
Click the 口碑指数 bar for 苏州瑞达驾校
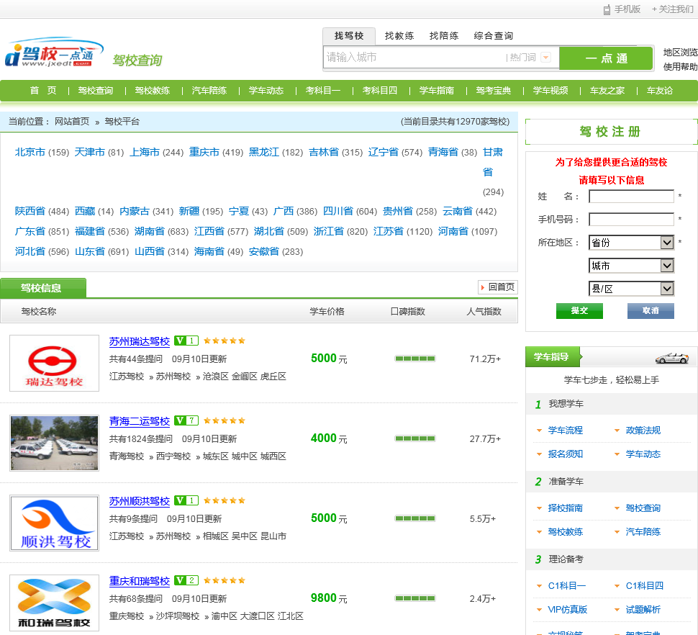point(415,359)
